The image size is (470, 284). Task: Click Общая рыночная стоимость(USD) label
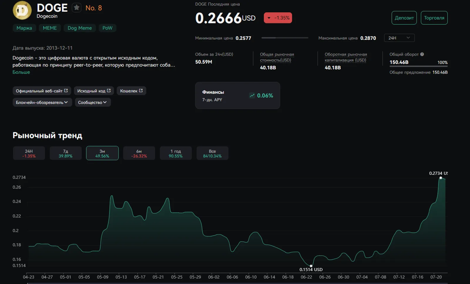277,57
